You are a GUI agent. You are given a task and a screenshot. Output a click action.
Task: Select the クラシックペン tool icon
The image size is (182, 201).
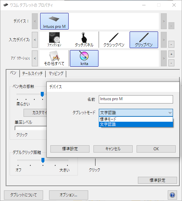pos(114,39)
